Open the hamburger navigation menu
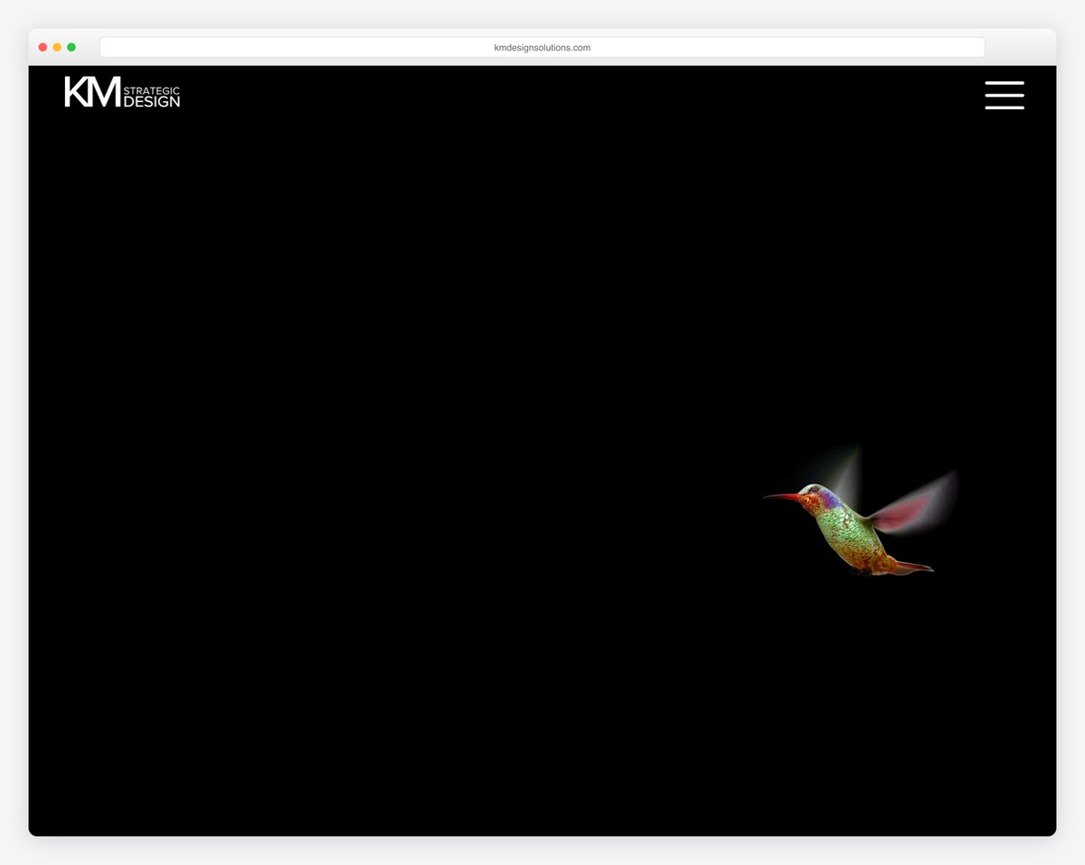 1004,95
